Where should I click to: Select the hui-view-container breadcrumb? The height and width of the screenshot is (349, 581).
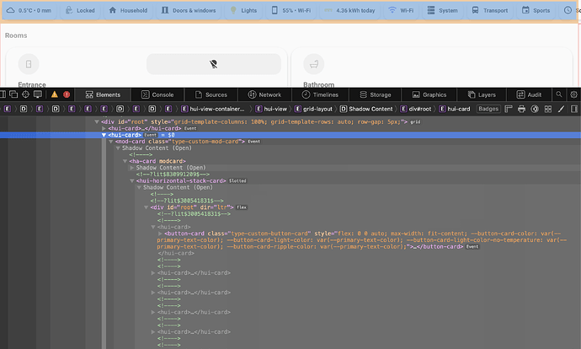(x=214, y=109)
